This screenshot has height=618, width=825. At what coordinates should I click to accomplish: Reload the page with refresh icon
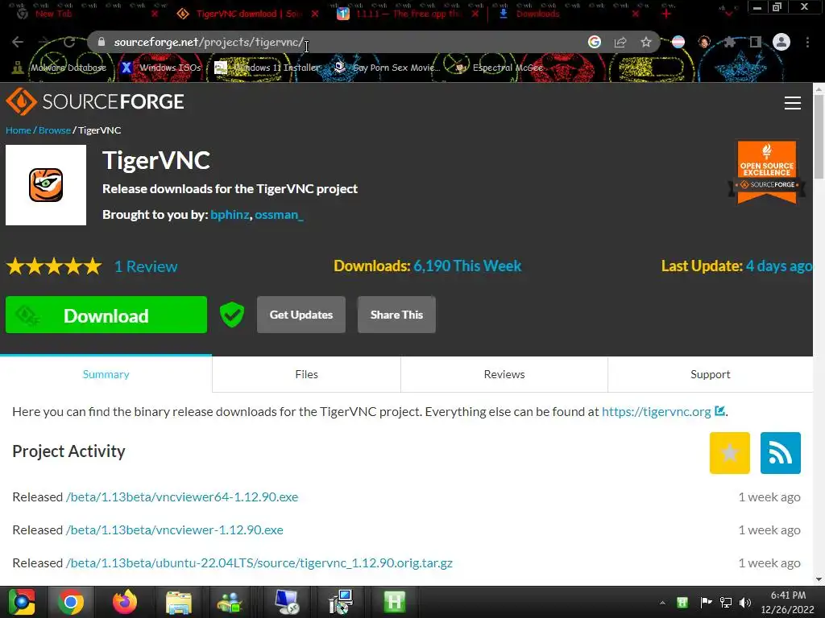(x=69, y=42)
